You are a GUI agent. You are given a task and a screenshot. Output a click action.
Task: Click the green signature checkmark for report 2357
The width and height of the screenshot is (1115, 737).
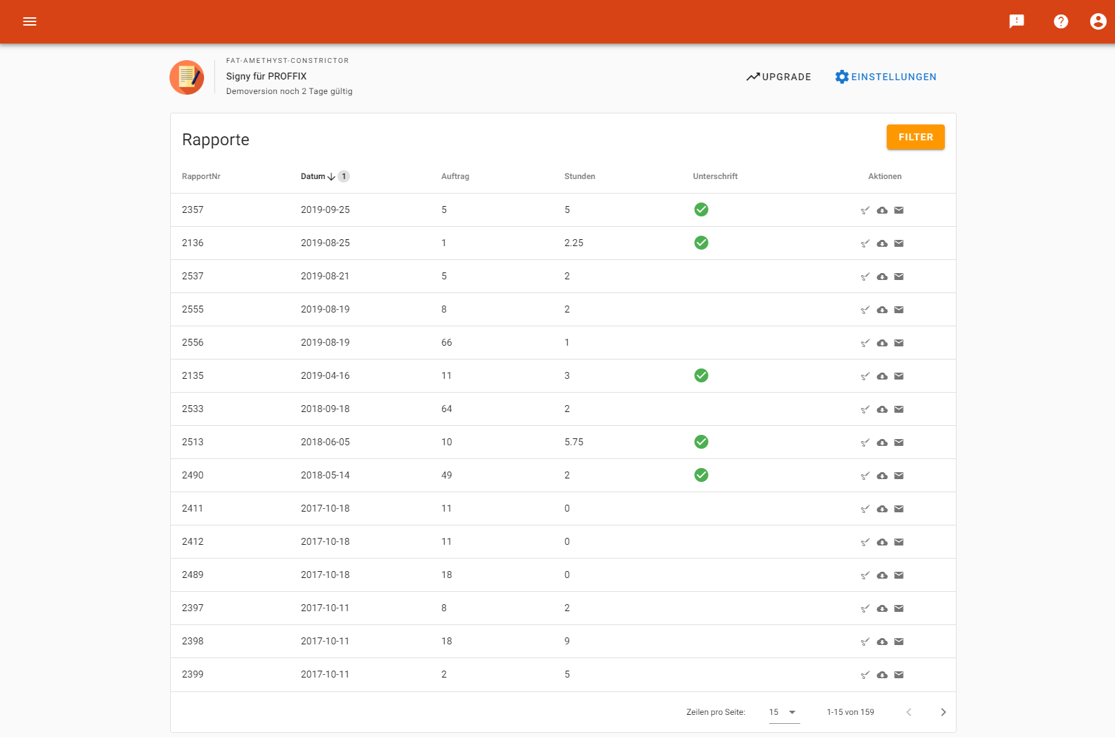[x=701, y=209]
